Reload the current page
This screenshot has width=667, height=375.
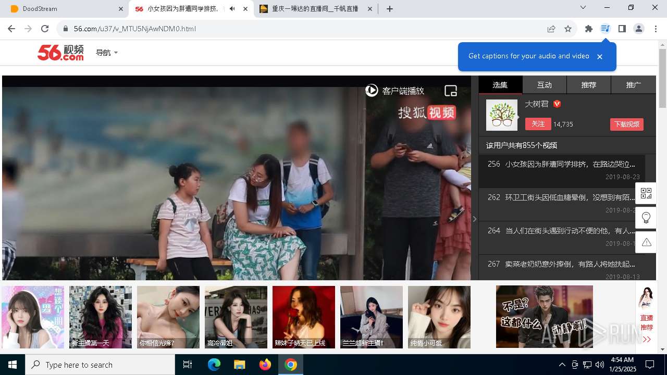[45, 29]
